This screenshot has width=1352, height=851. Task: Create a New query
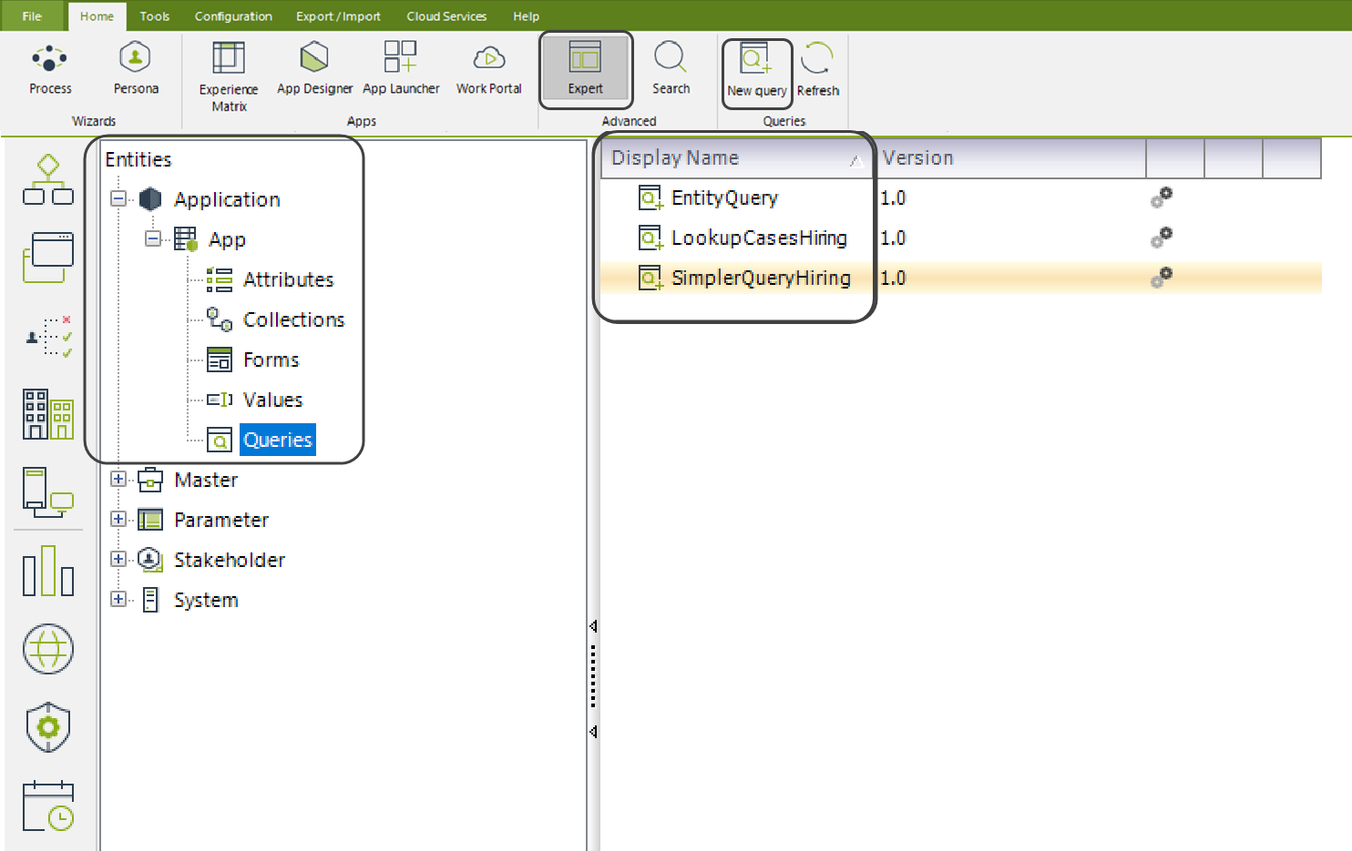point(757,71)
